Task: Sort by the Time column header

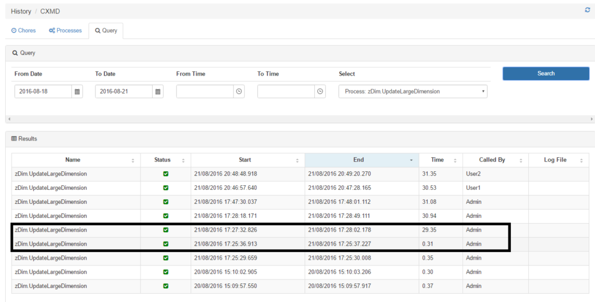Action: 438,160
